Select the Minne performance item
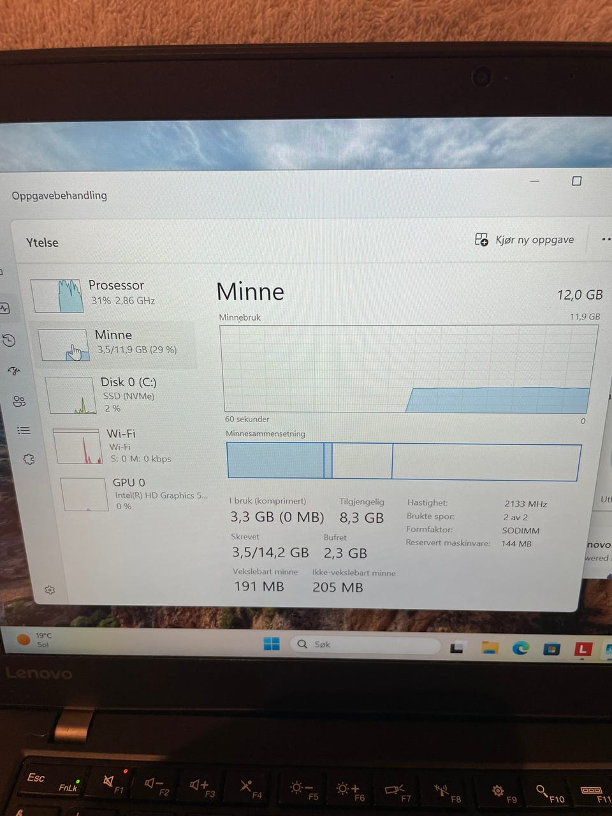This screenshot has width=612, height=816. 116,344
